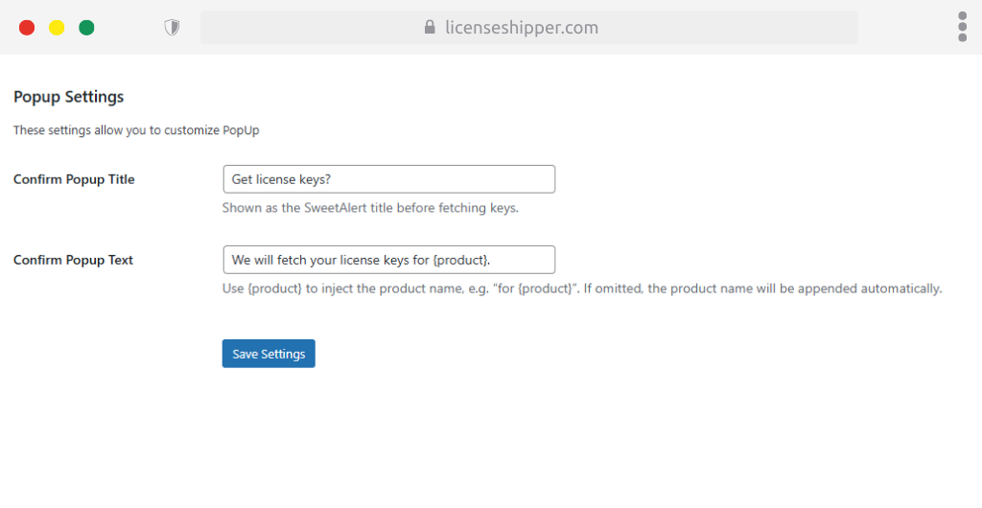Open the three-dot browser menu
This screenshot has height=508, width=982.
click(962, 27)
